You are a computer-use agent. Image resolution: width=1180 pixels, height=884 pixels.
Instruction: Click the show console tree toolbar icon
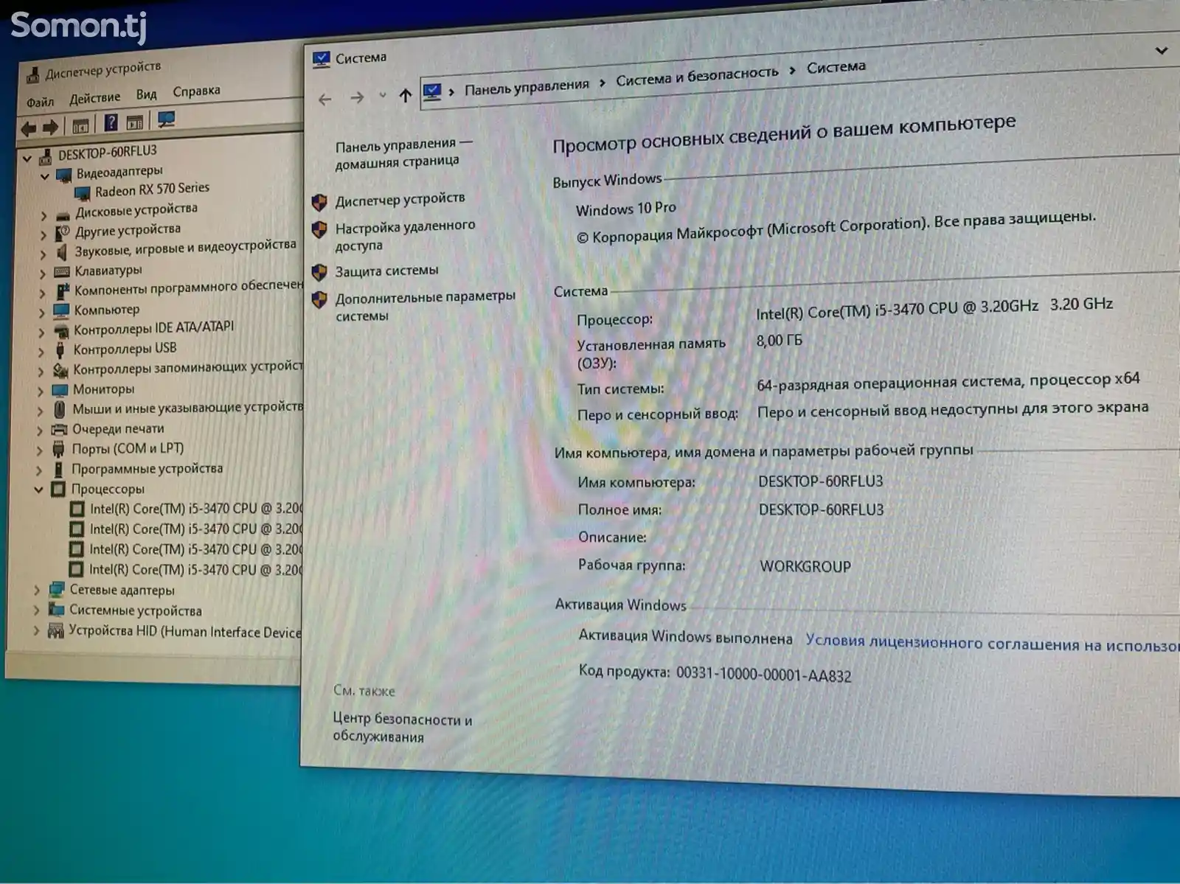(x=80, y=126)
